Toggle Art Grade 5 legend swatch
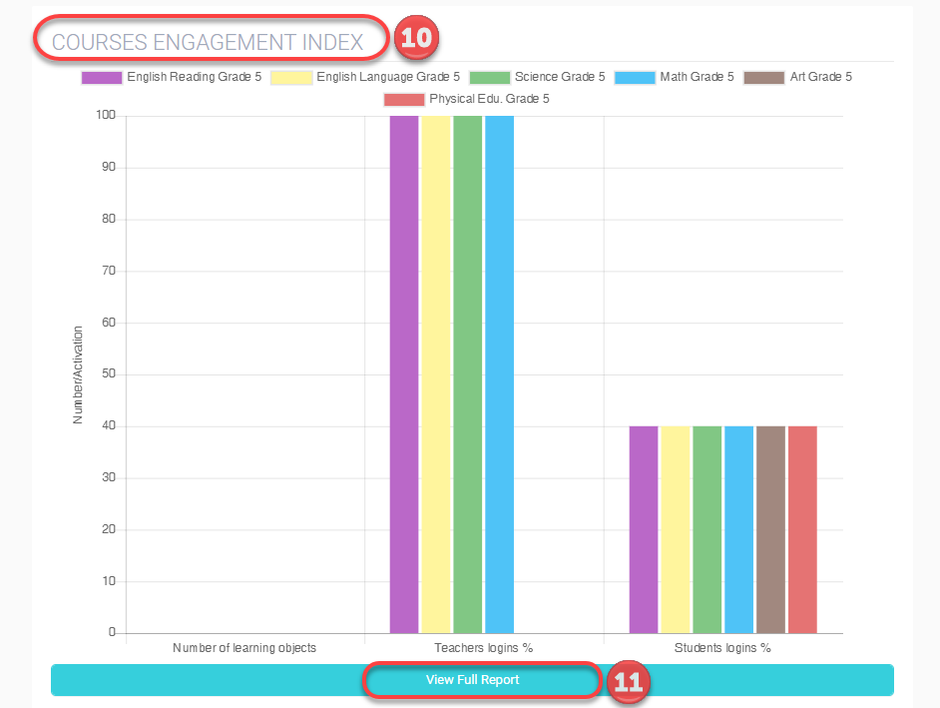The image size is (940, 708). pos(764,78)
